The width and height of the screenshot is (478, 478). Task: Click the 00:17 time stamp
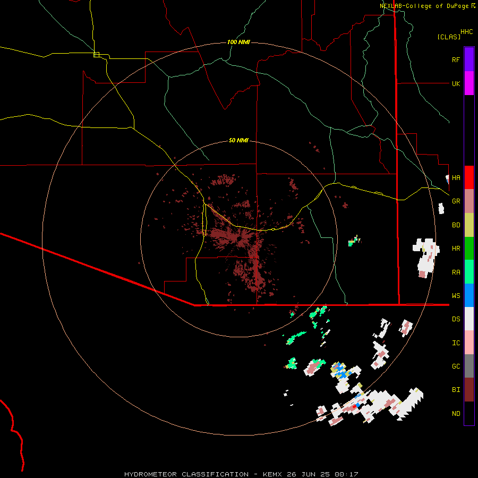coord(346,474)
